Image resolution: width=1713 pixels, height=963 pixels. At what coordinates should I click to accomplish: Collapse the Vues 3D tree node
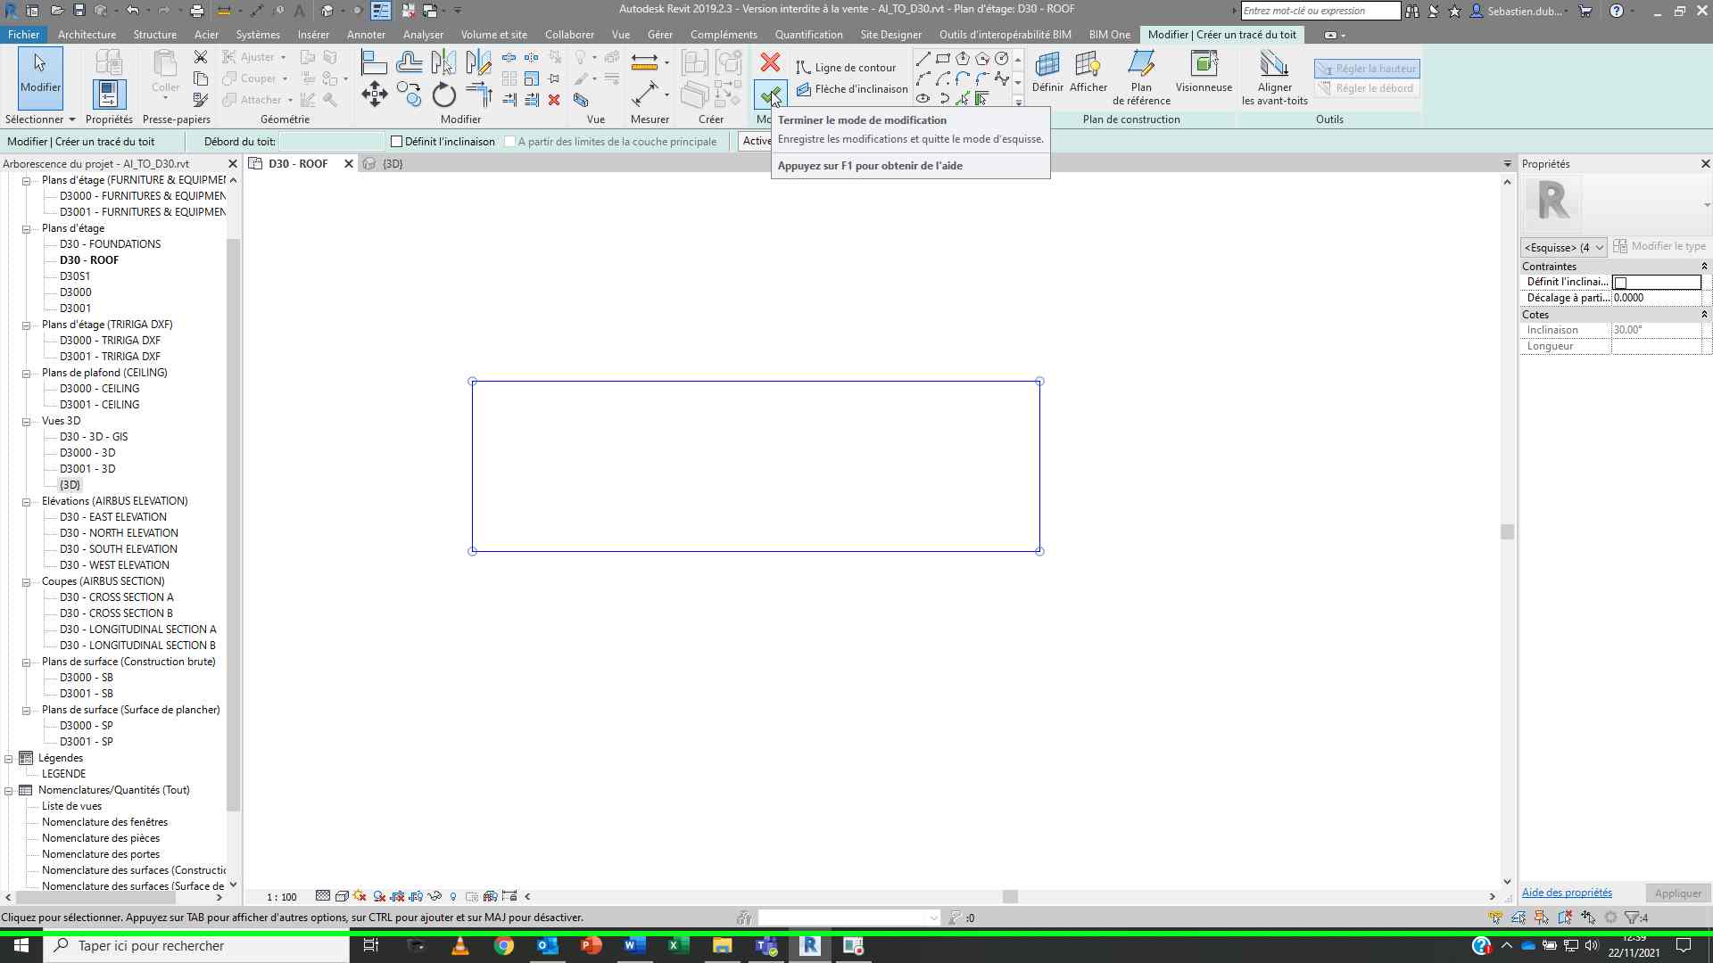pyautogui.click(x=26, y=421)
